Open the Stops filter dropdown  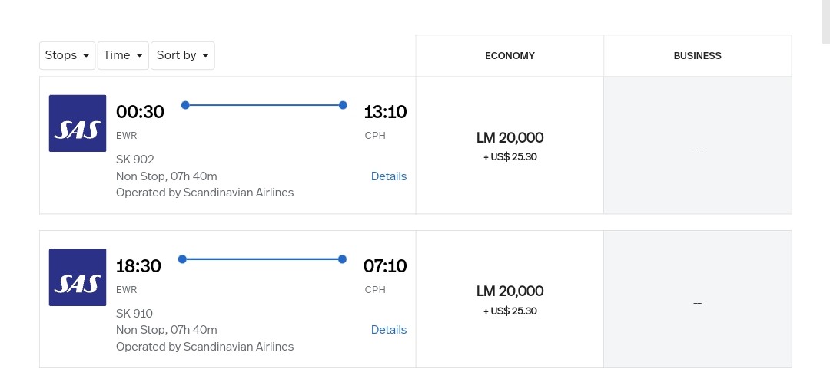68,55
